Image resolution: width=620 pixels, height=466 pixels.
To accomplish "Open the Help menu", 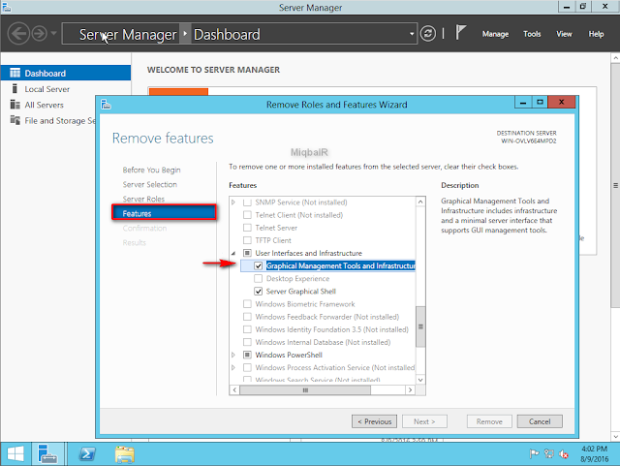I will [x=596, y=34].
